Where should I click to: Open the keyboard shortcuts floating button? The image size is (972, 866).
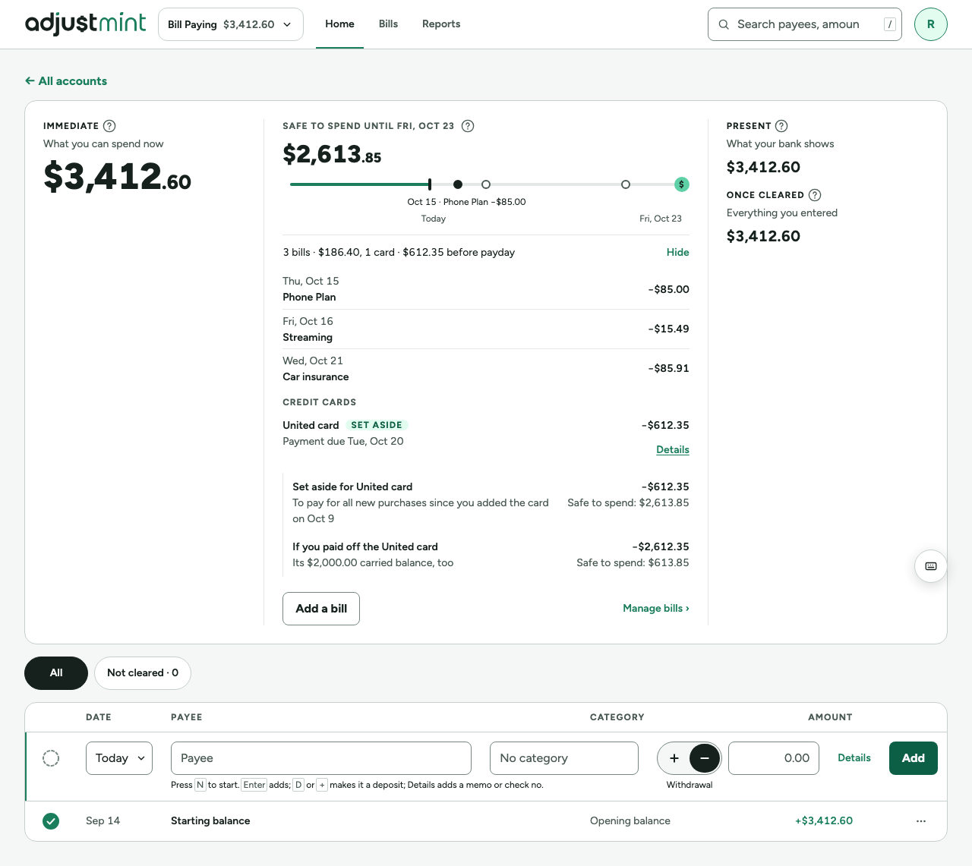point(931,566)
